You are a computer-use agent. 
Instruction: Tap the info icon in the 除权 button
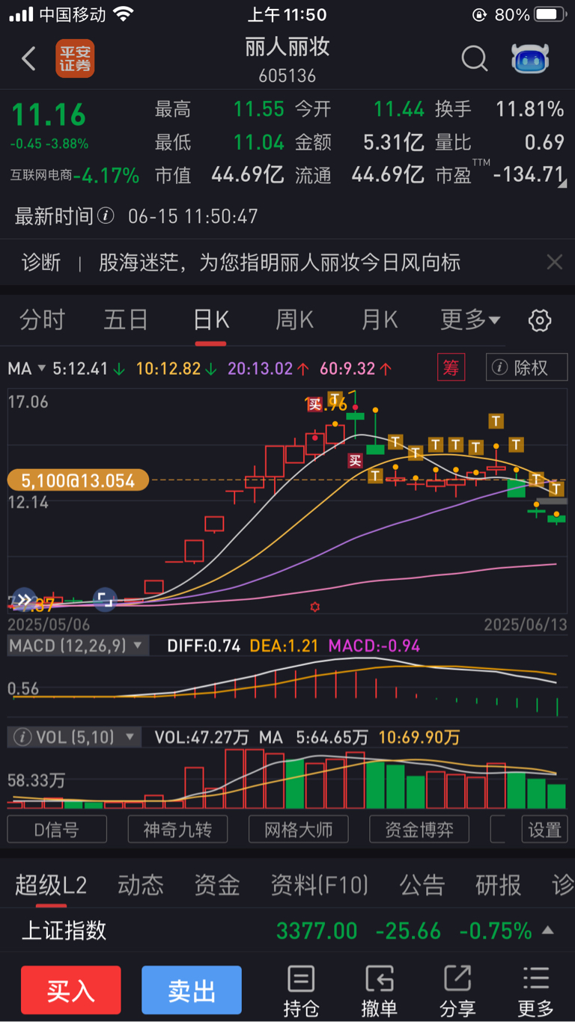pos(499,367)
